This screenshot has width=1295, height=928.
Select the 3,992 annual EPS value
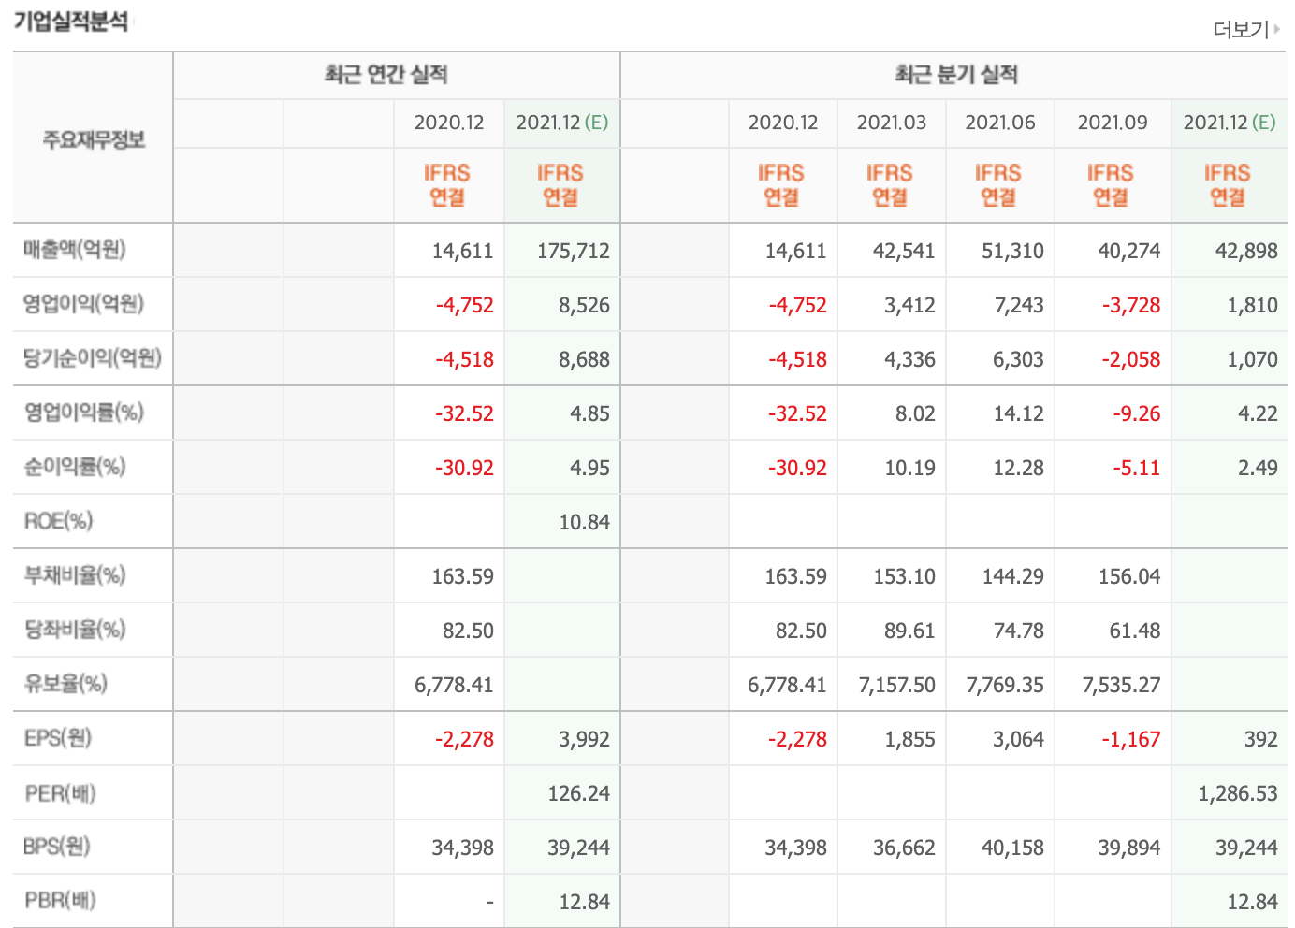584,739
